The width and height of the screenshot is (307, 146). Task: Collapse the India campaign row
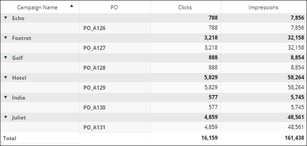pyautogui.click(x=6, y=97)
